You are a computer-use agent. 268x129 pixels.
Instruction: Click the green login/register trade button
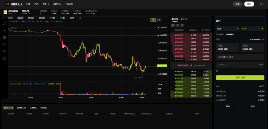click(240, 78)
